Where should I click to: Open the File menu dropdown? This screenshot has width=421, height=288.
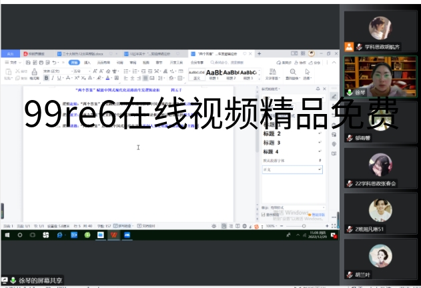[13, 63]
